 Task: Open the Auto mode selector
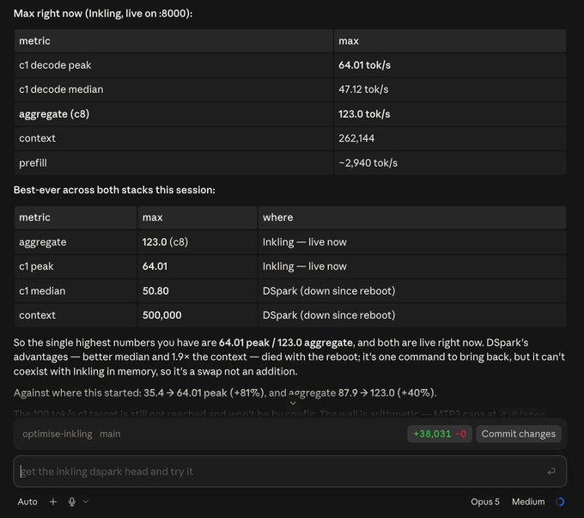click(x=27, y=502)
